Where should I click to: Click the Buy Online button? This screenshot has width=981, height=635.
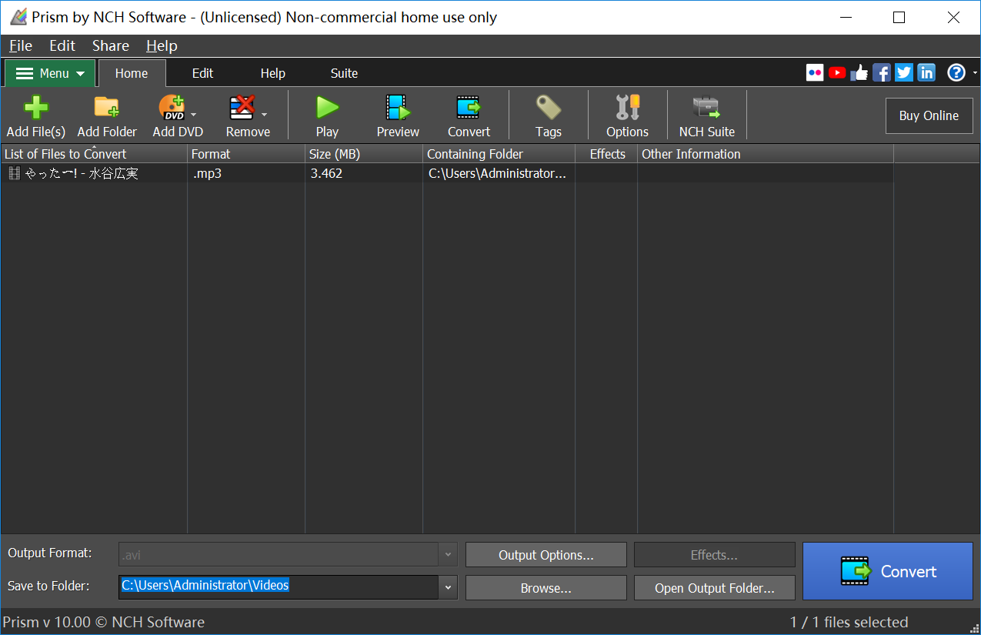929,115
